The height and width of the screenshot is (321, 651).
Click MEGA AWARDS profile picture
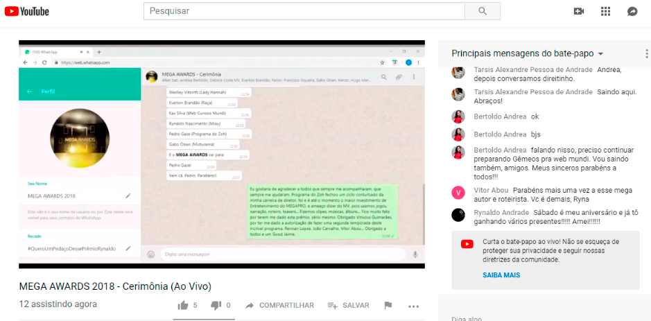[80, 138]
